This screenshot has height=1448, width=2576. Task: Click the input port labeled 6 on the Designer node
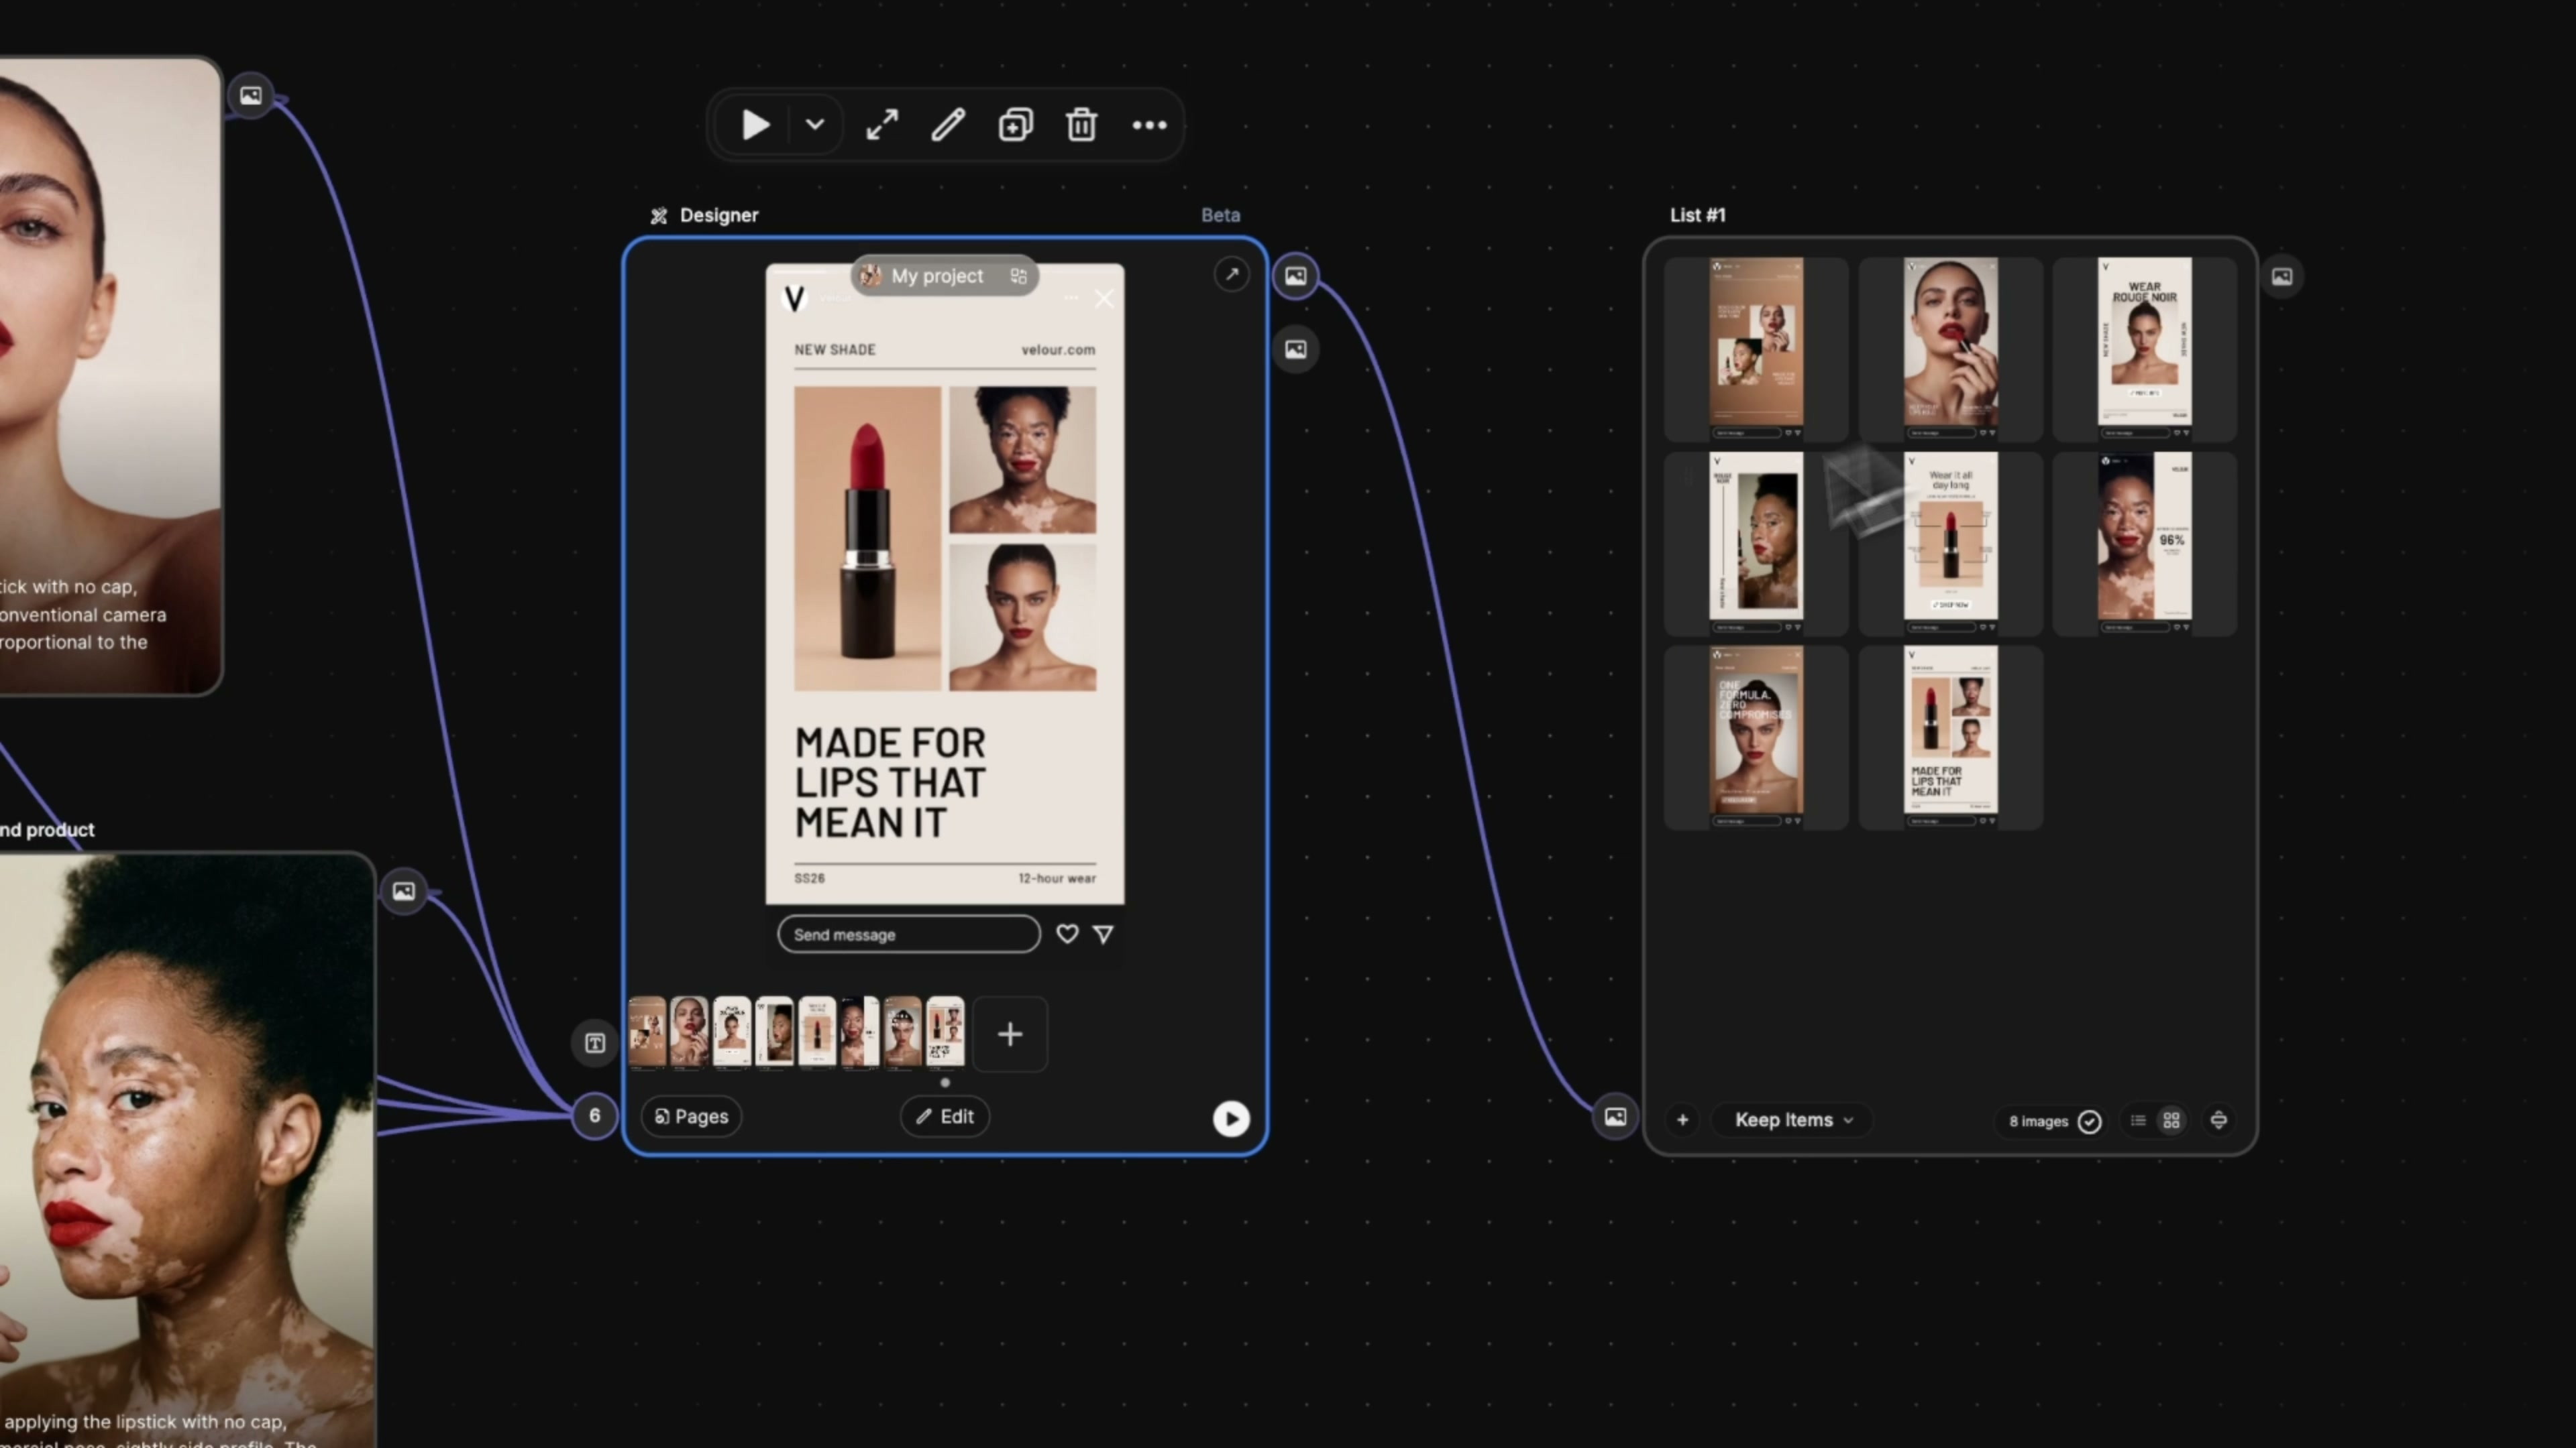point(595,1115)
